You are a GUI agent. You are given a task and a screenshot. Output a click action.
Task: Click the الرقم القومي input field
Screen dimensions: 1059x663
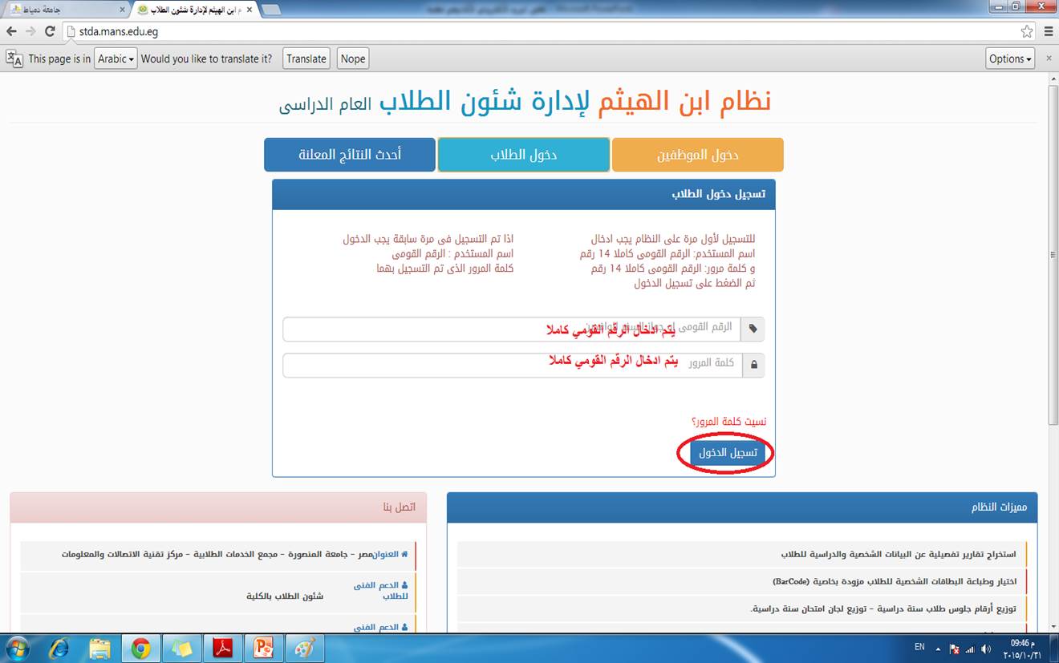point(512,329)
